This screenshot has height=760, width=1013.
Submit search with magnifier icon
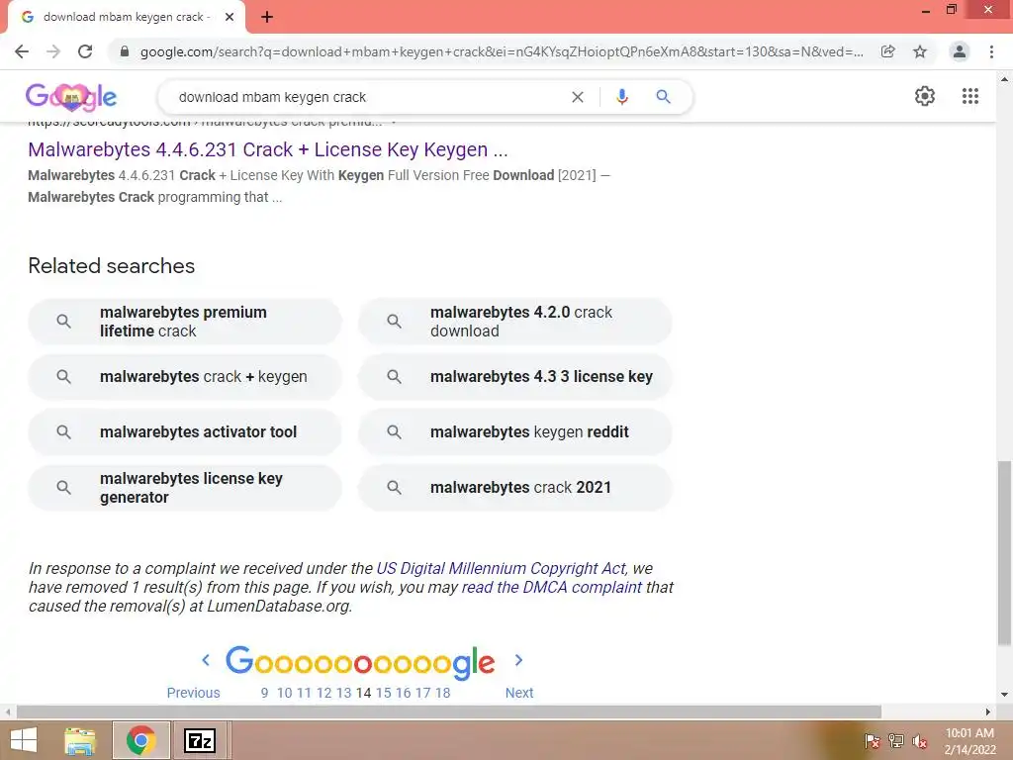664,97
